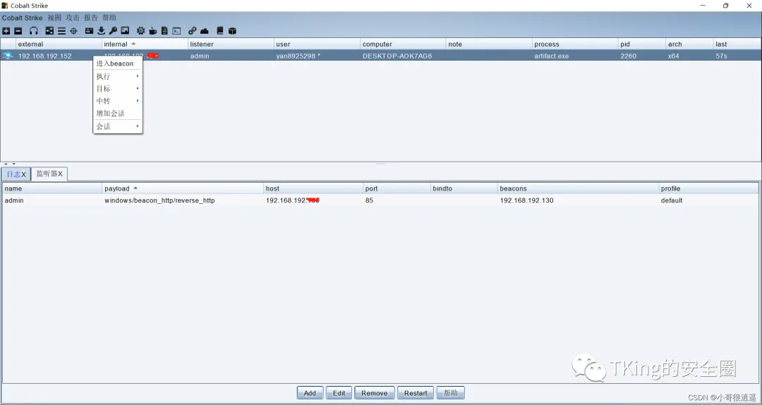Sort sessions by the last column header
Screen dimensions: 762x405
pyautogui.click(x=737, y=44)
